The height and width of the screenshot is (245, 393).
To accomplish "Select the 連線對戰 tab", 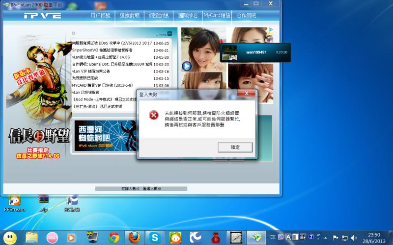I will point(130,16).
